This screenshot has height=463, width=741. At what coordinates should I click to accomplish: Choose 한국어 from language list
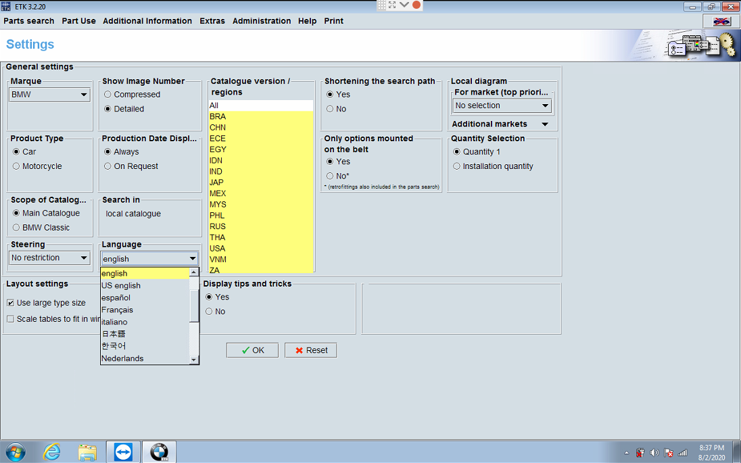click(x=145, y=346)
